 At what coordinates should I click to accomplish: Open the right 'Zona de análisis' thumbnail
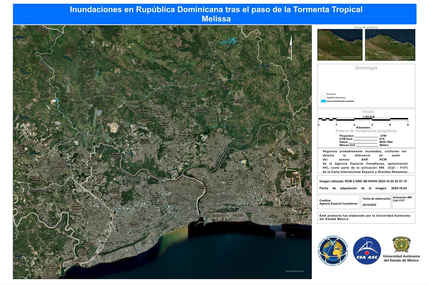[x=390, y=45]
